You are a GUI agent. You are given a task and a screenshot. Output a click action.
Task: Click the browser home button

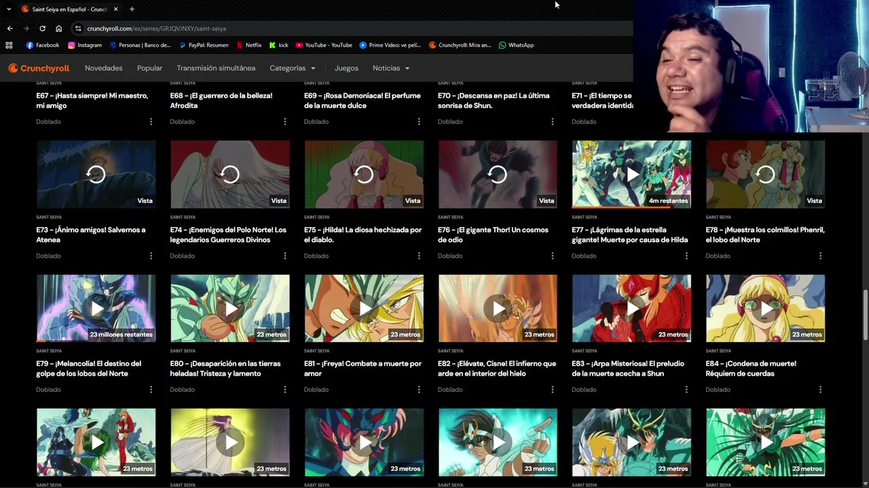[x=58, y=28]
